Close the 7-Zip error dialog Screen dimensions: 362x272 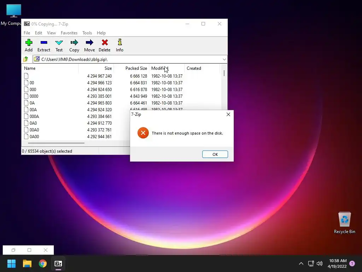(x=228, y=114)
